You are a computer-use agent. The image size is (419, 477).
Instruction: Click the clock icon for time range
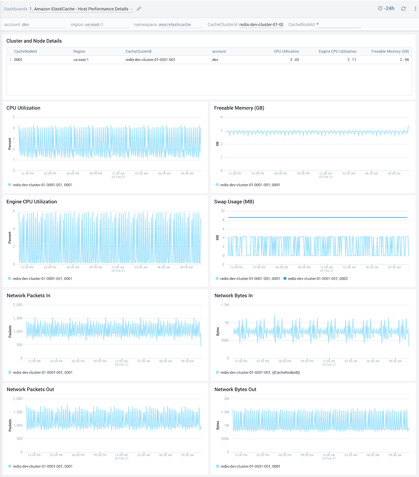pos(380,8)
